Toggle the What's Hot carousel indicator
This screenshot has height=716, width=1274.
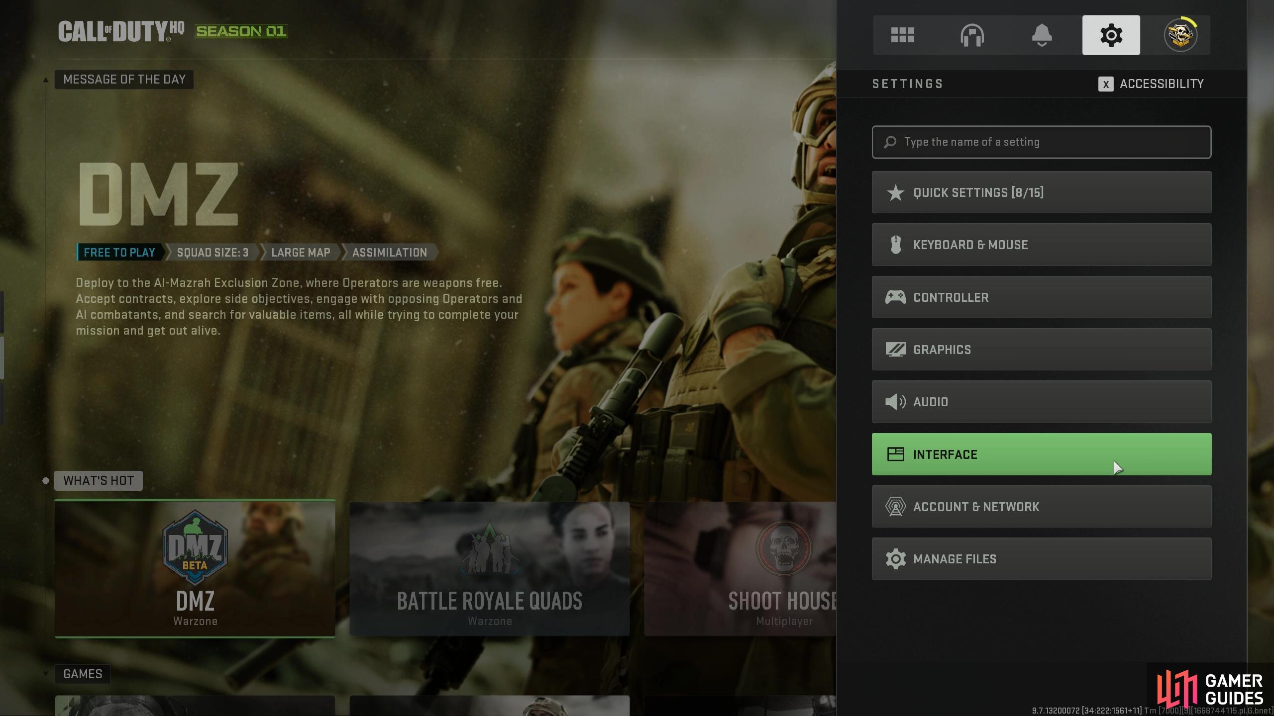coord(46,480)
